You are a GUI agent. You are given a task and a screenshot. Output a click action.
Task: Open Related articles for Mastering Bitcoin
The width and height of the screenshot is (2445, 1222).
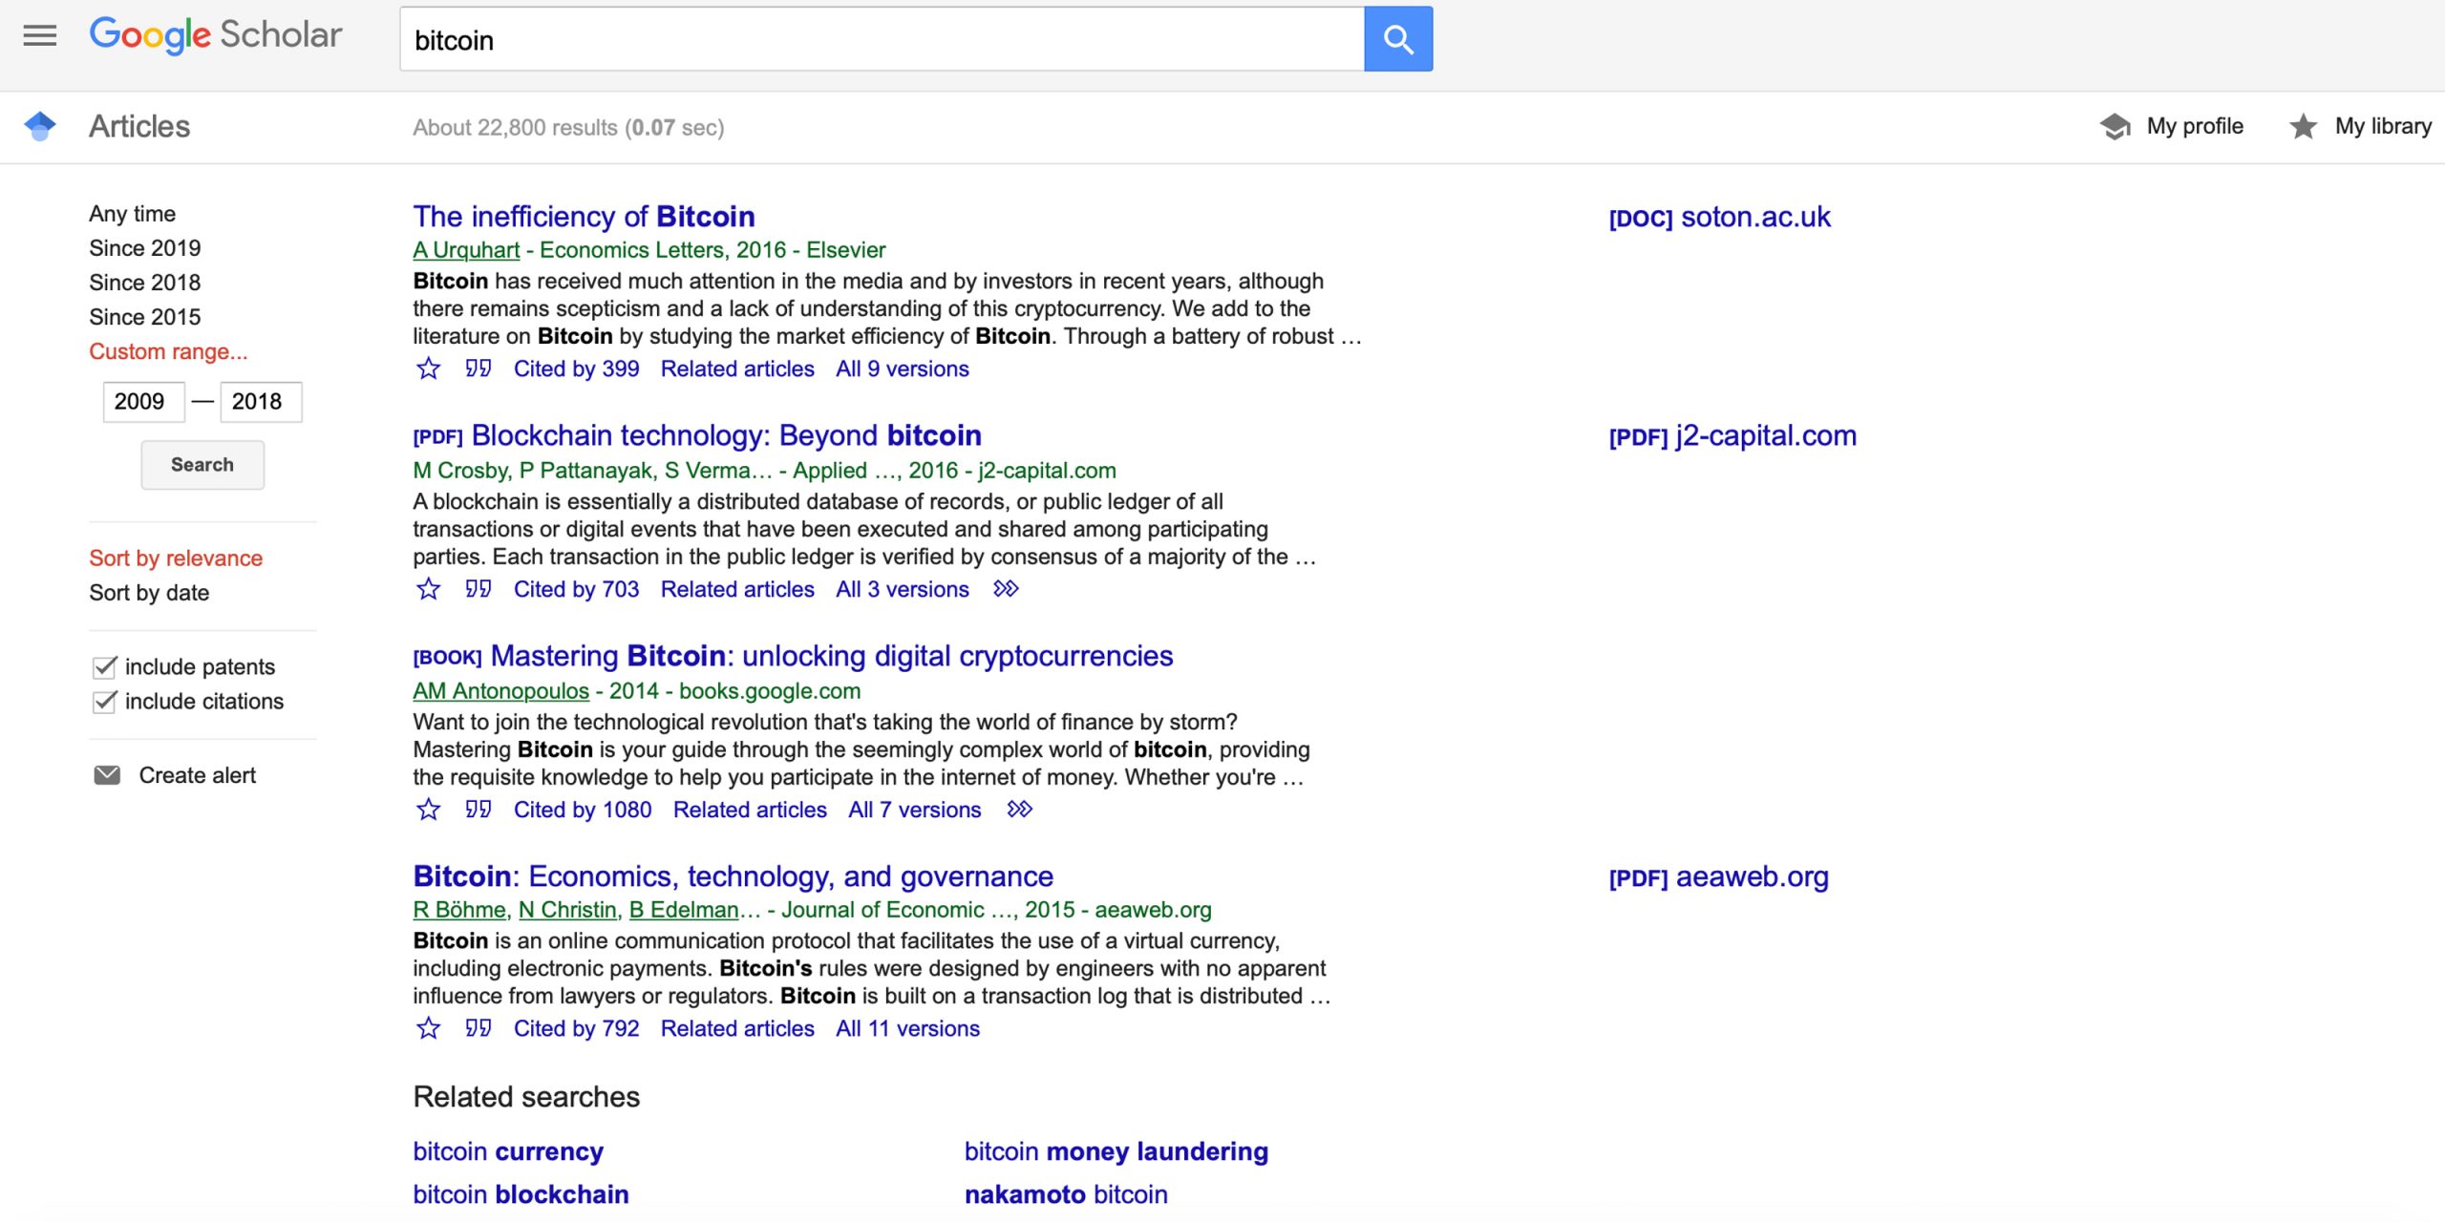pos(750,810)
